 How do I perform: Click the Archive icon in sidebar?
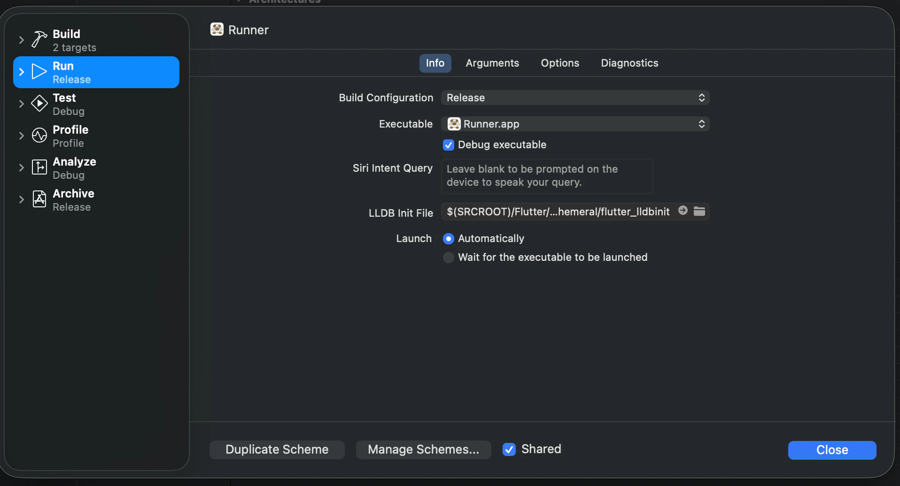39,199
